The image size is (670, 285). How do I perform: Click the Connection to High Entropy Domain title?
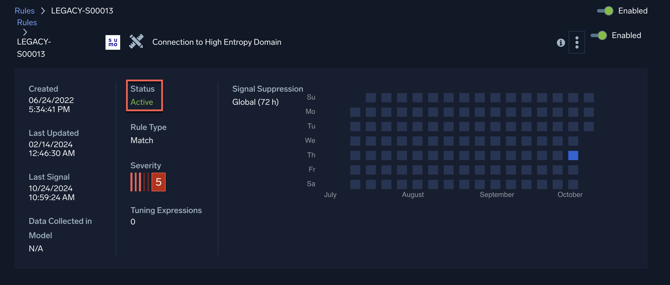217,42
